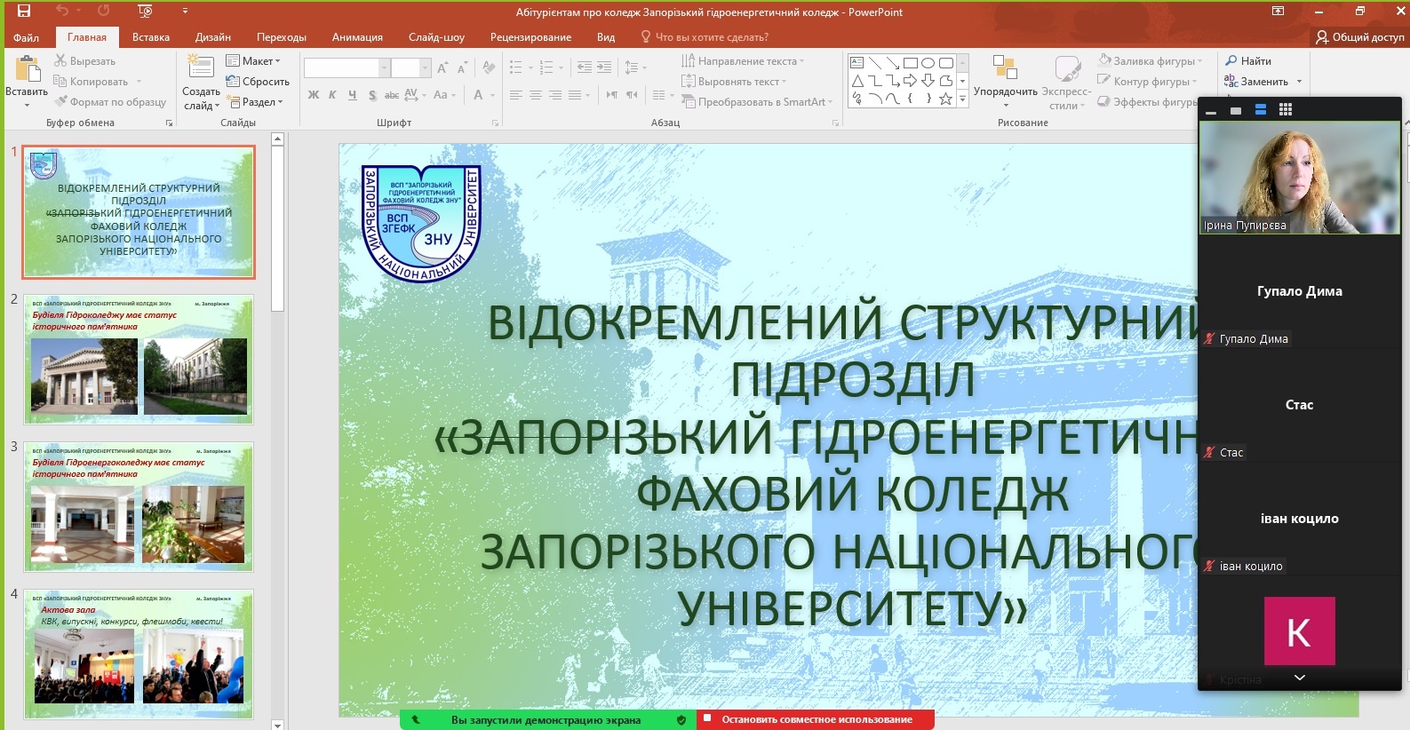Open the Layout (Макет) dropdown
Viewport: 1410px width, 730px height.
pyautogui.click(x=253, y=60)
